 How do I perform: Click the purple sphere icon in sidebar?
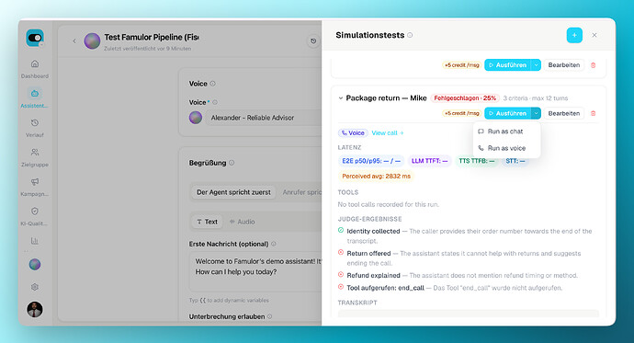35,265
